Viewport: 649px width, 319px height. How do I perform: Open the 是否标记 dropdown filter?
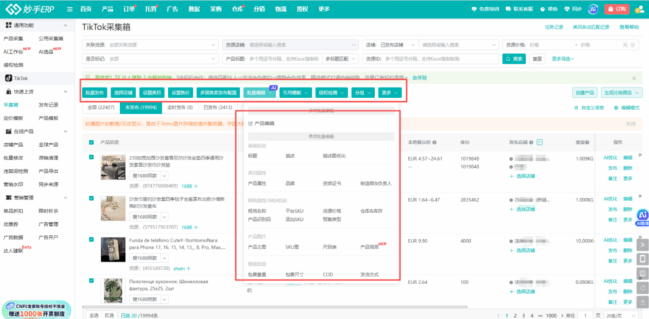pyautogui.click(x=150, y=59)
